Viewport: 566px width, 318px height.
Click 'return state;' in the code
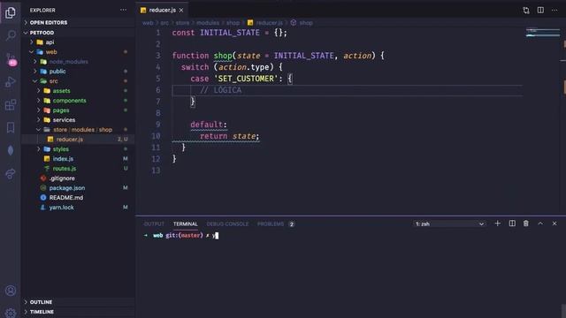230,136
